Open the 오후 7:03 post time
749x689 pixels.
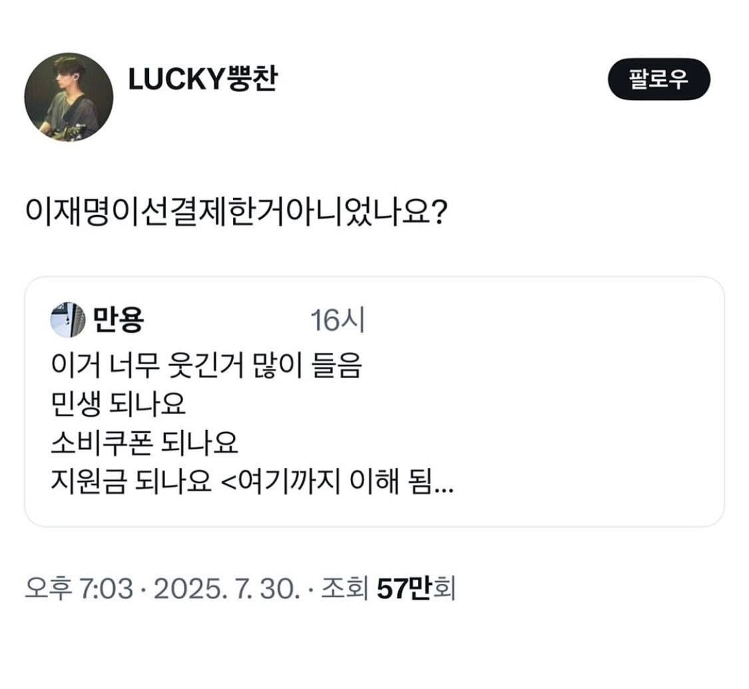coord(79,588)
